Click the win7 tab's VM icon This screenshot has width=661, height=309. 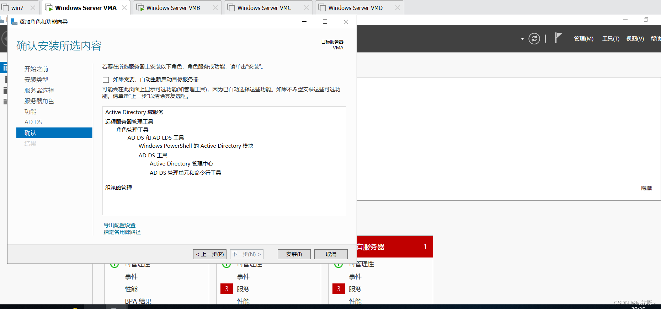tap(5, 7)
